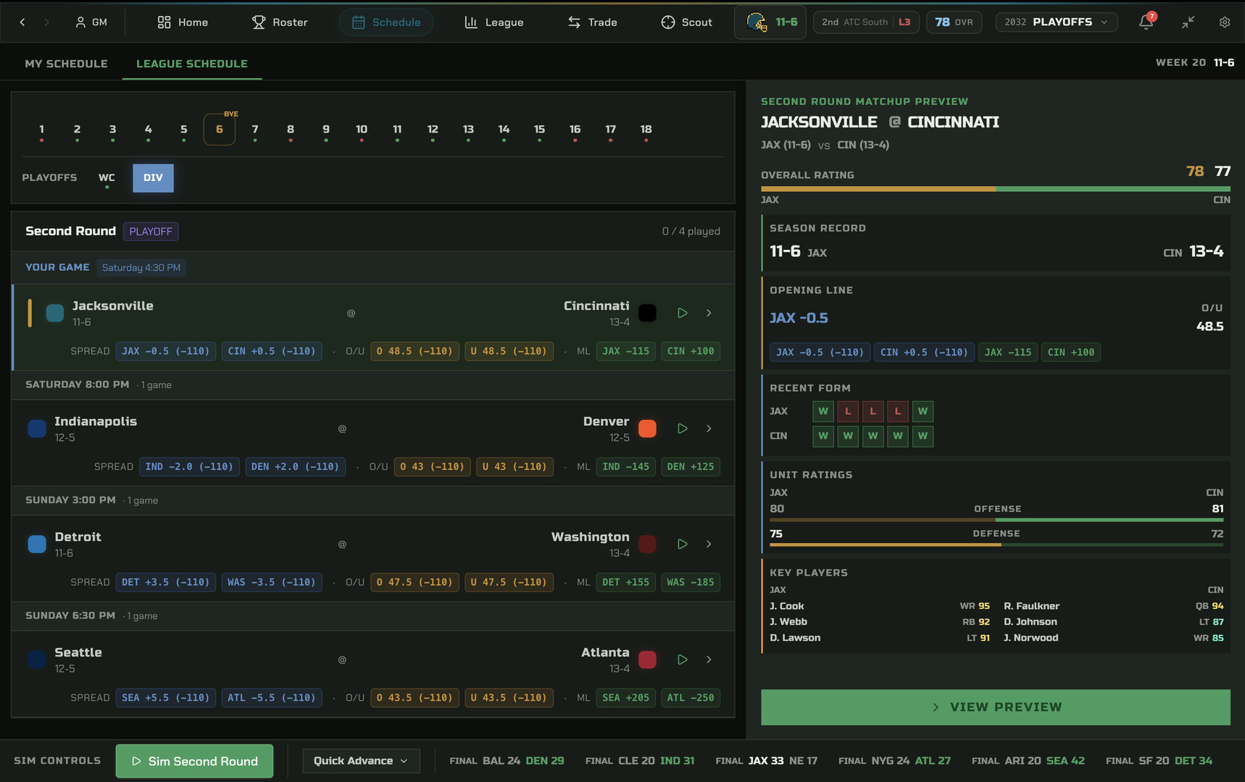Play the Jacksonville at Cincinnati game
Image resolution: width=1245 pixels, height=782 pixels.
click(682, 313)
